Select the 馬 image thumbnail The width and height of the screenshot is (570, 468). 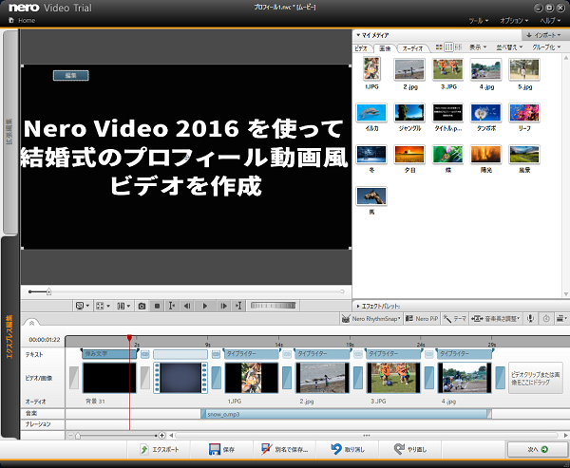371,197
